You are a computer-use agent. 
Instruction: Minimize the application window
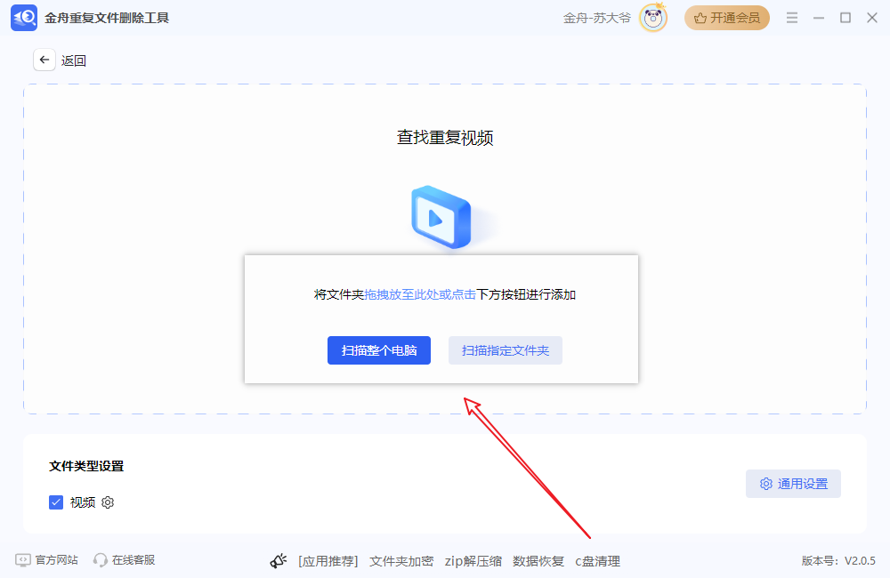pyautogui.click(x=819, y=18)
